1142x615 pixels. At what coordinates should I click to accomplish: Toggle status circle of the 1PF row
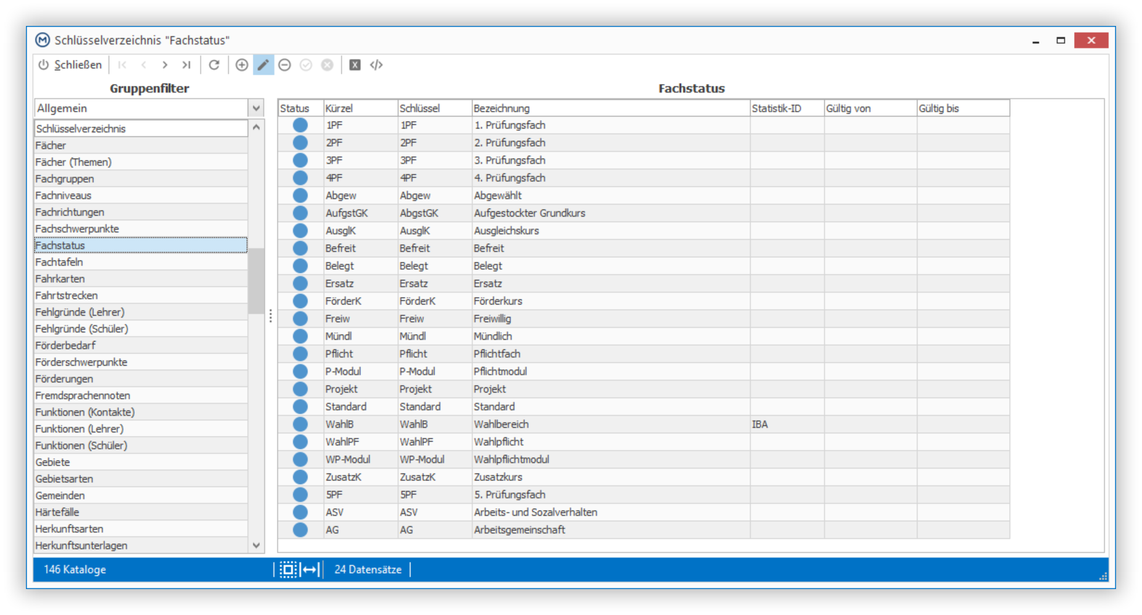(300, 125)
